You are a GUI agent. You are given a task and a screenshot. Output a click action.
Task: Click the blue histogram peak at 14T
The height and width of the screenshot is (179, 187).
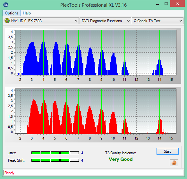point(159,67)
